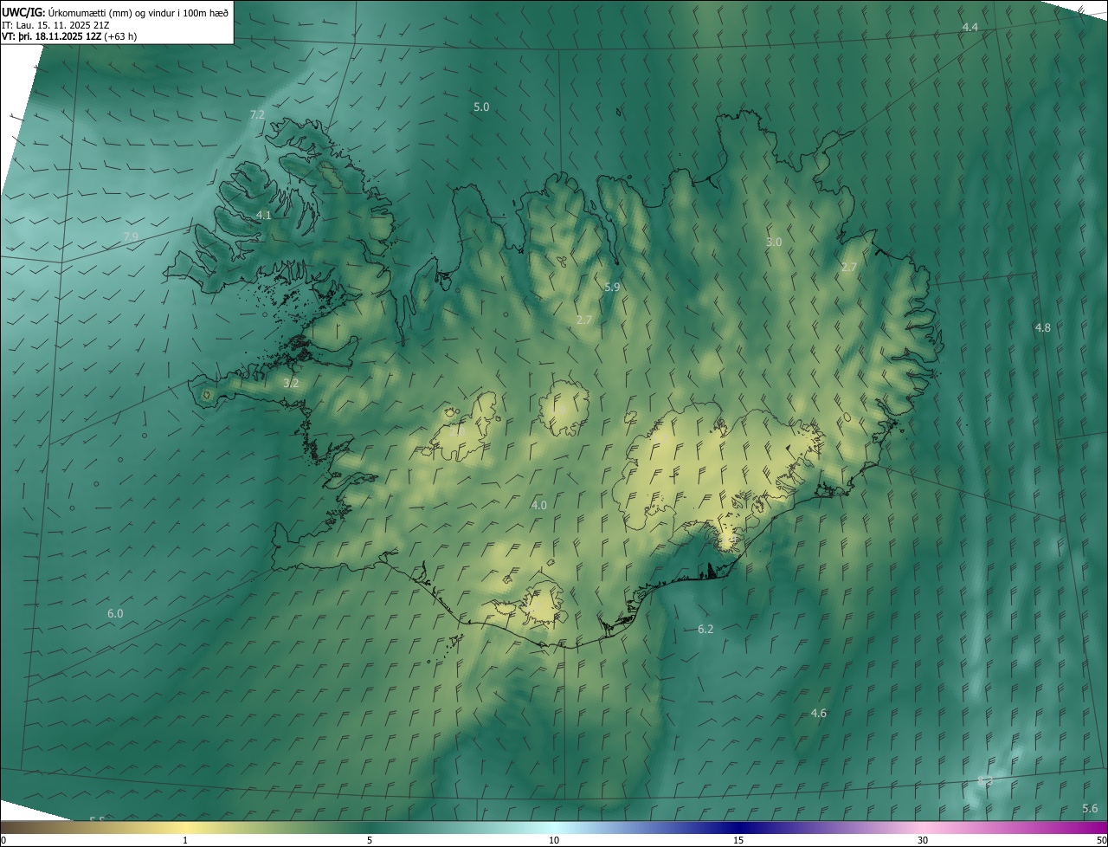Select the 6.2 value label on the map
The image size is (1108, 847).
pos(705,629)
